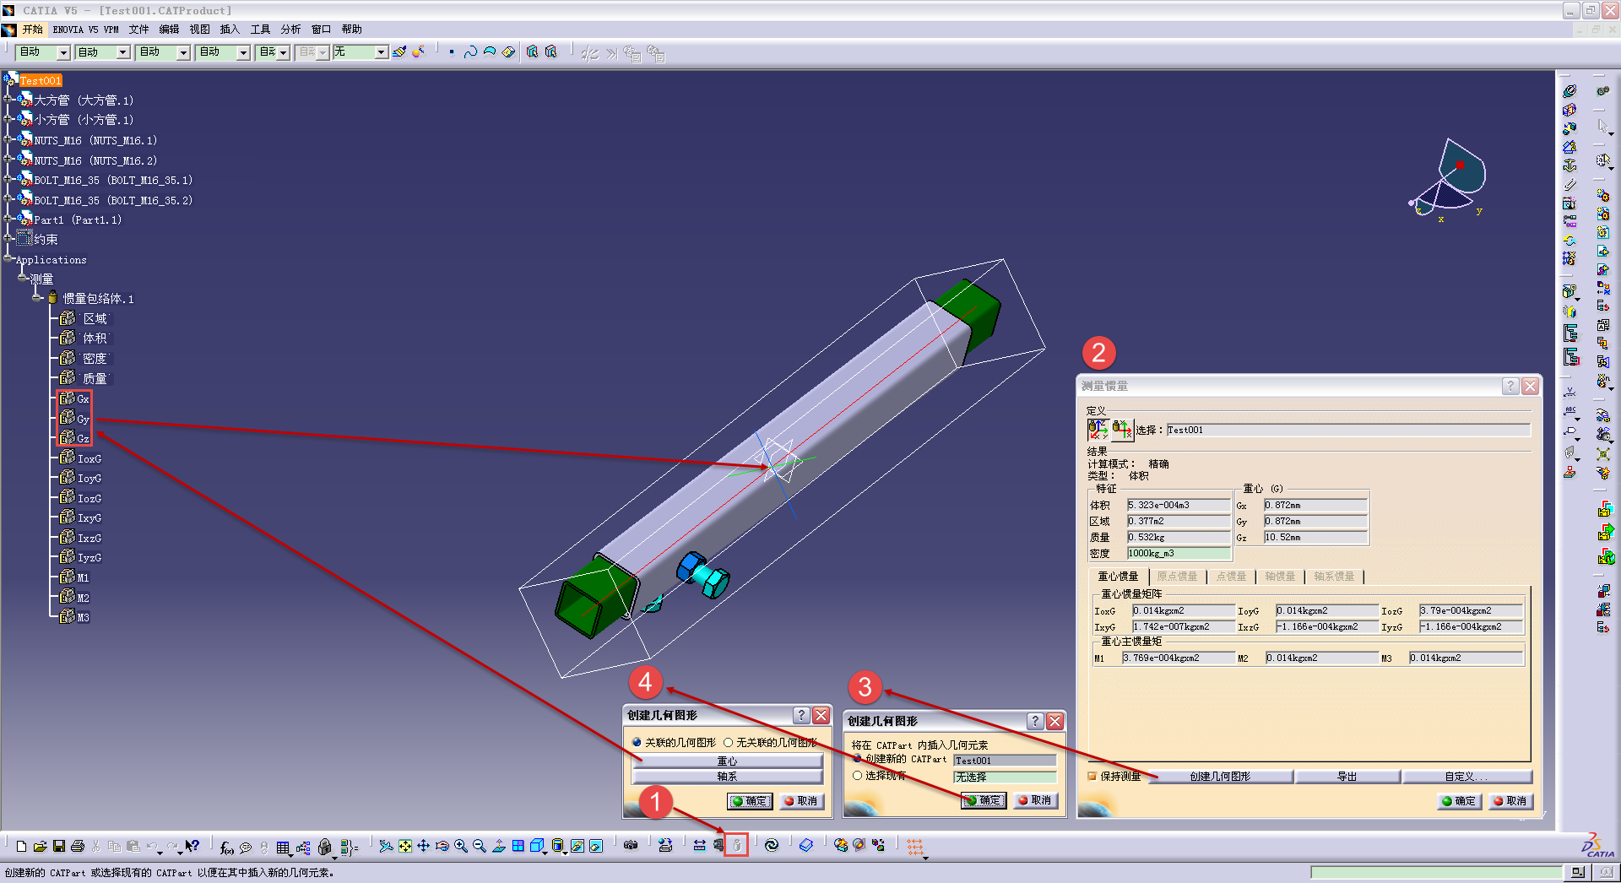This screenshot has width=1621, height=883.
Task: Click the Fit All In view icon
Action: [405, 846]
